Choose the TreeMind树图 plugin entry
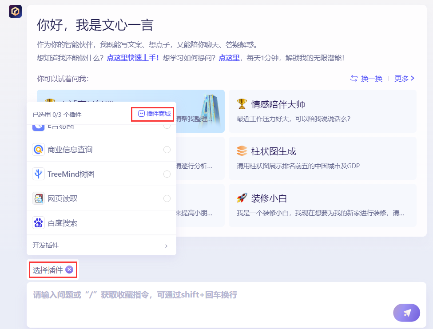The height and width of the screenshot is (329, 433). click(101, 174)
